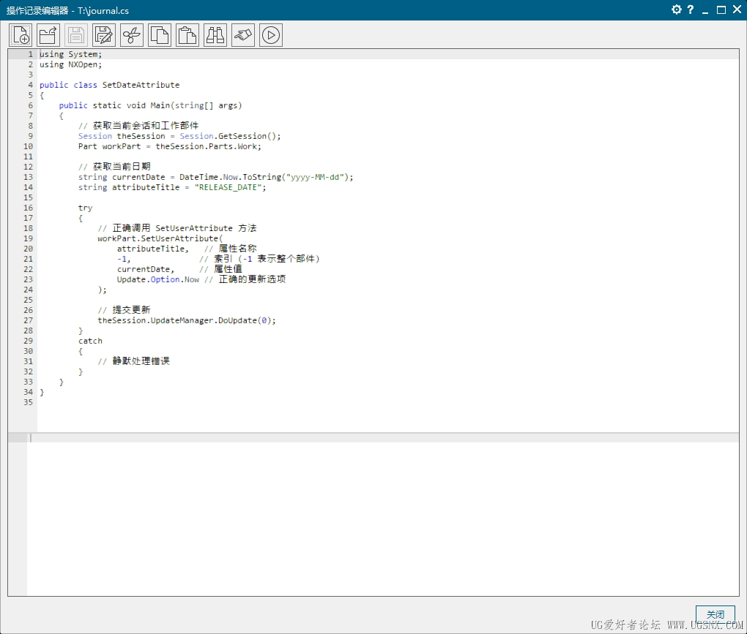Place cursor on the SetDateAttribute class name
747x634 pixels.
click(x=140, y=85)
